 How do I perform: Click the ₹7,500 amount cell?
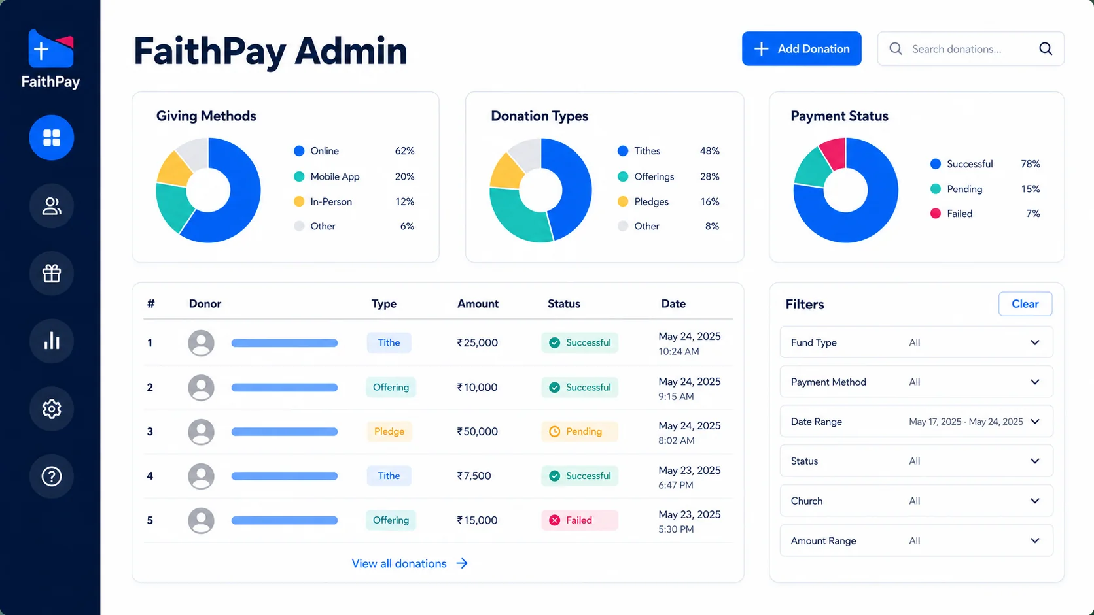[x=474, y=476]
